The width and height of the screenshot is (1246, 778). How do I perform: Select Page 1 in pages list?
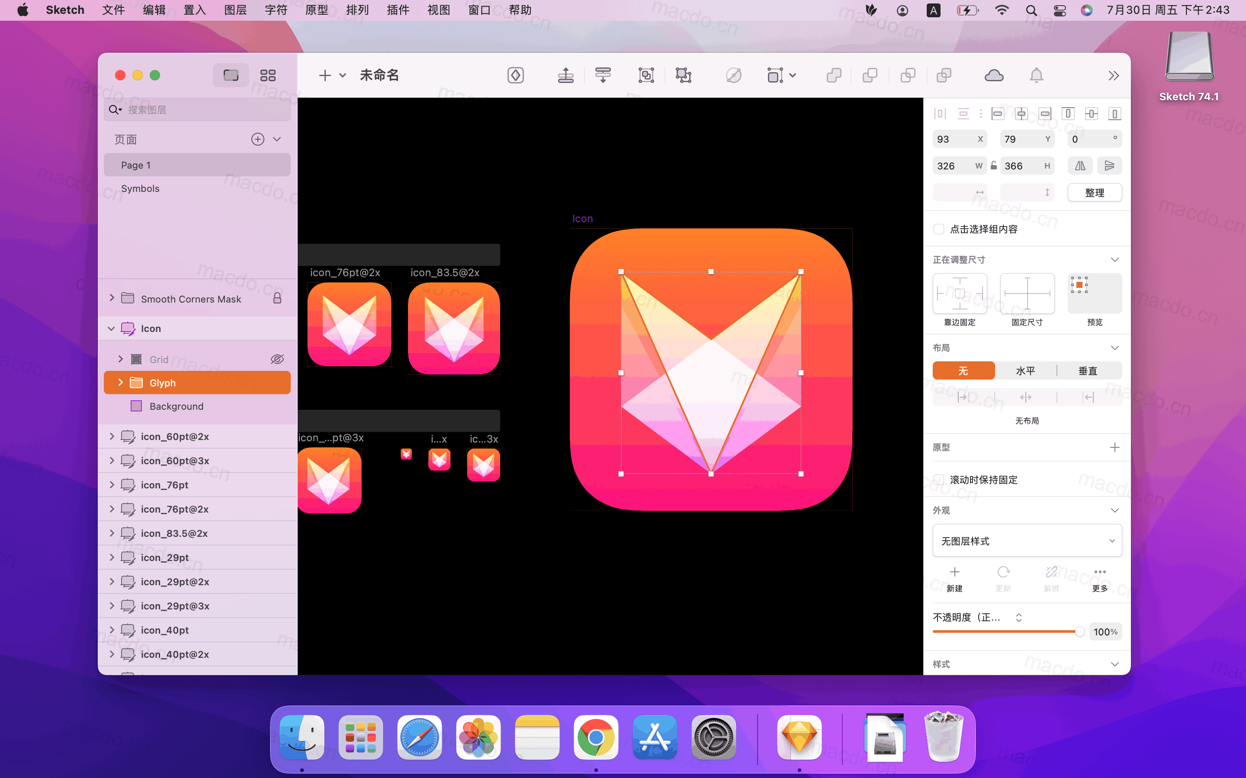point(197,165)
